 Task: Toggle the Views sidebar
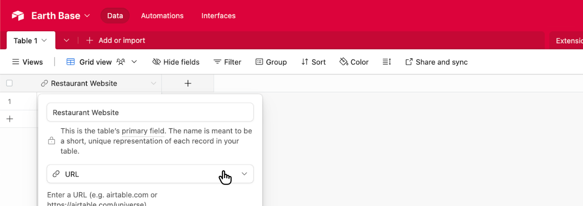point(28,62)
